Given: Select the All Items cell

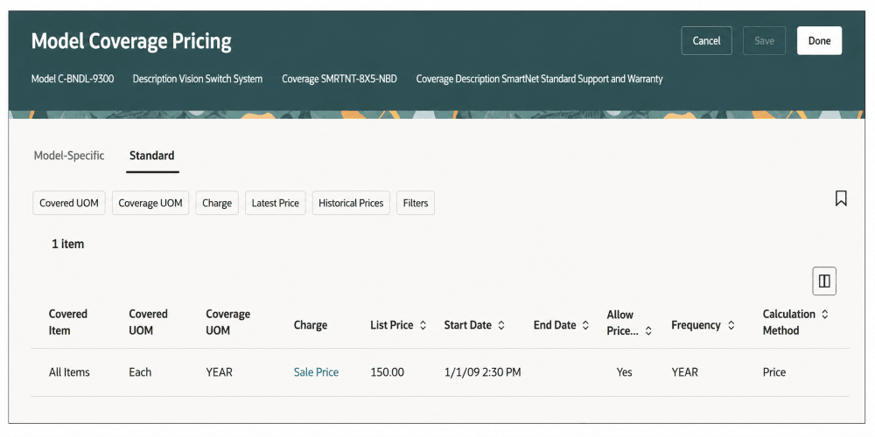Looking at the screenshot, I should click(x=69, y=372).
